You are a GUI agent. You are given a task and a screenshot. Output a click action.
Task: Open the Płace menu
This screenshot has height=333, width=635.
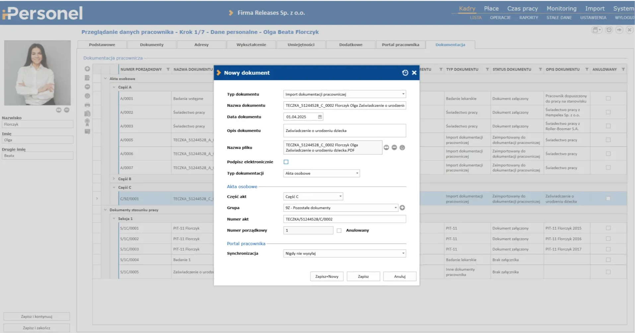(x=491, y=9)
